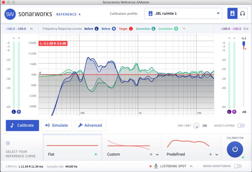Click the input L channel badge
252x172 pixels.
[14, 112]
